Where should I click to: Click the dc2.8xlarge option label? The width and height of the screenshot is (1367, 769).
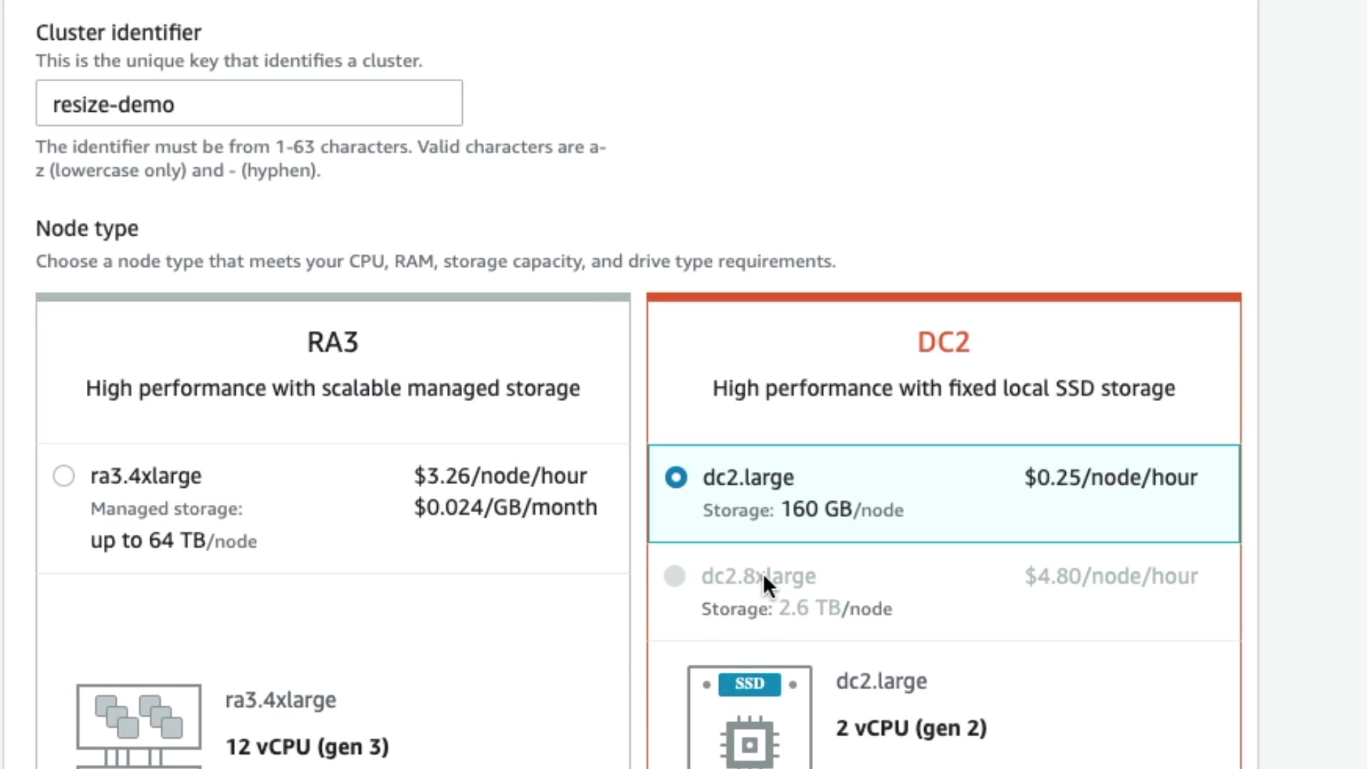point(758,575)
